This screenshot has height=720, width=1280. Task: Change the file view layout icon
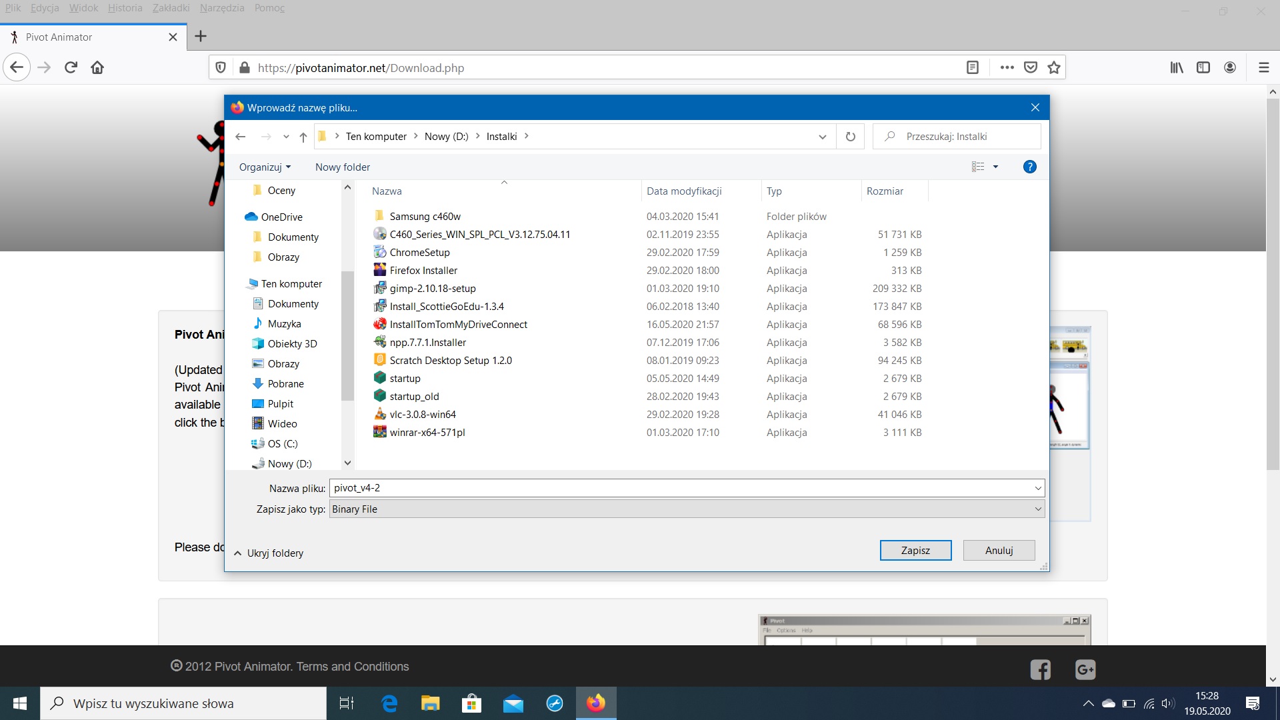click(978, 167)
